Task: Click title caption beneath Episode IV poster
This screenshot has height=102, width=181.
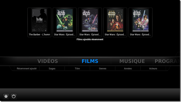Action: (141, 34)
